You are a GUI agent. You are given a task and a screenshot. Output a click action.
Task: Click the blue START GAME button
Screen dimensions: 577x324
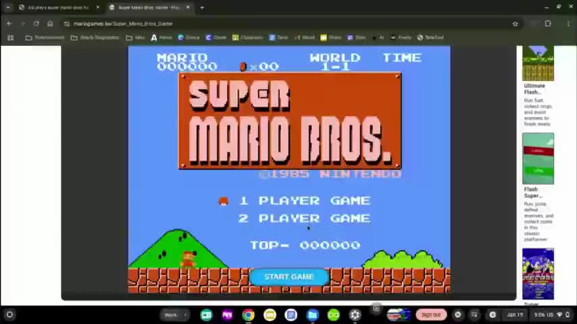pos(289,277)
